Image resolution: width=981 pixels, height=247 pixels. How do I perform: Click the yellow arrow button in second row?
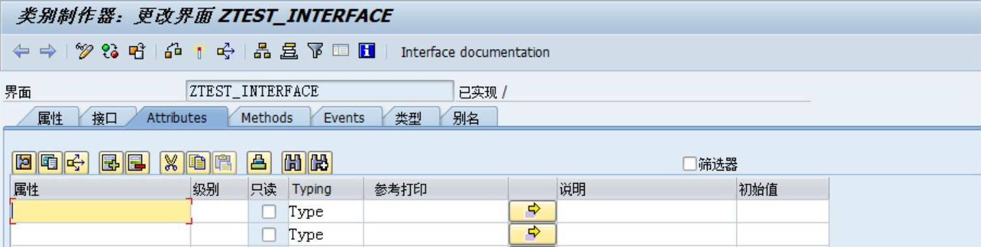532,235
